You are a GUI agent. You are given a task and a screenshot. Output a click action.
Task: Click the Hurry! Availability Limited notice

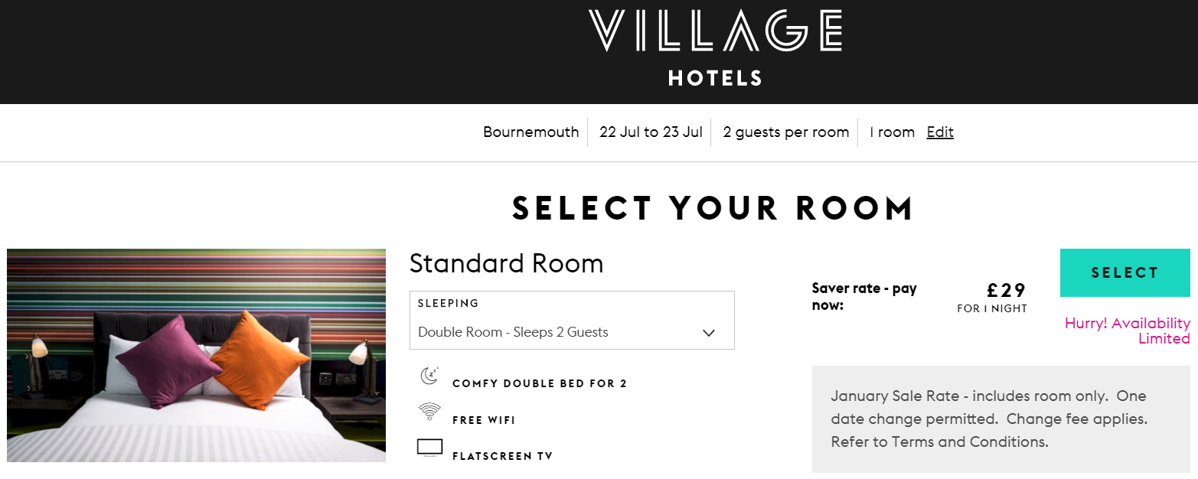[x=1127, y=331]
